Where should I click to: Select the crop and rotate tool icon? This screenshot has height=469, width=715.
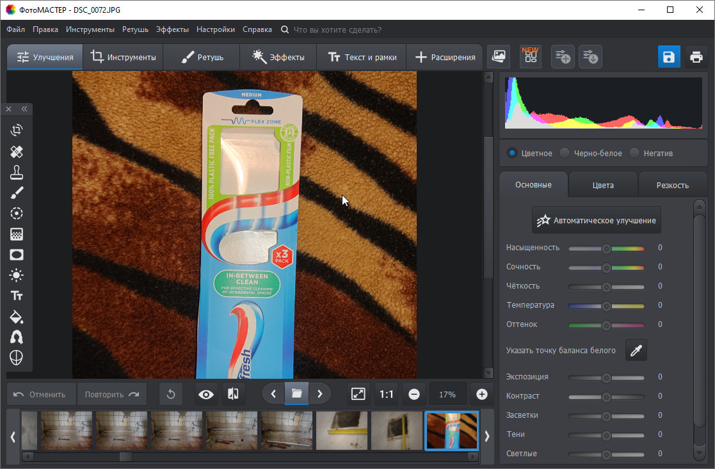(17, 131)
